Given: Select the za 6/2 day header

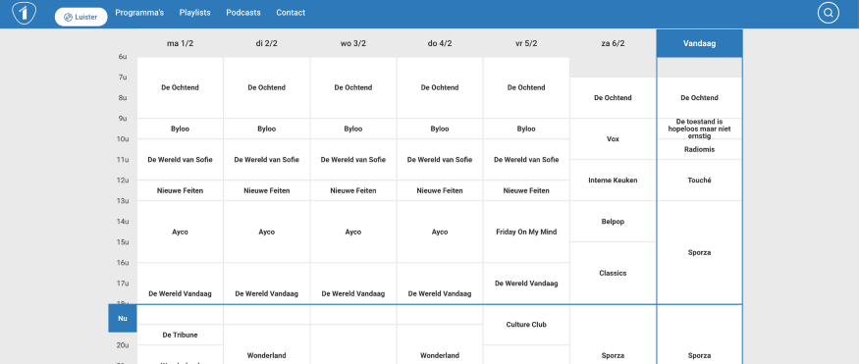Looking at the screenshot, I should click(613, 43).
